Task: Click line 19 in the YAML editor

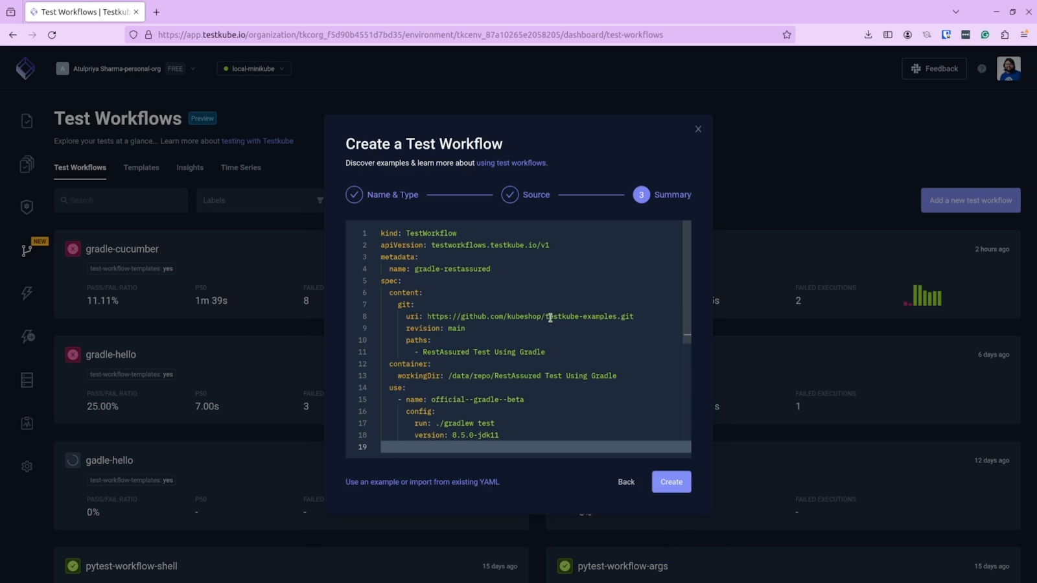Action: (x=535, y=447)
